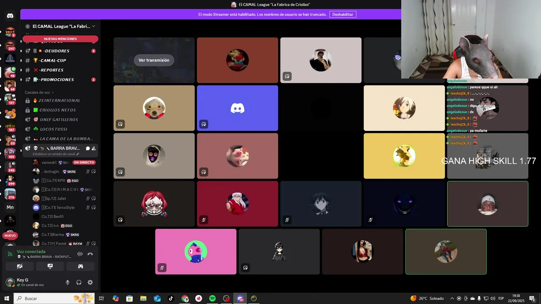The image size is (541, 304).
Task: Open the -CAMAL-CUP text channel
Action: [61, 60]
